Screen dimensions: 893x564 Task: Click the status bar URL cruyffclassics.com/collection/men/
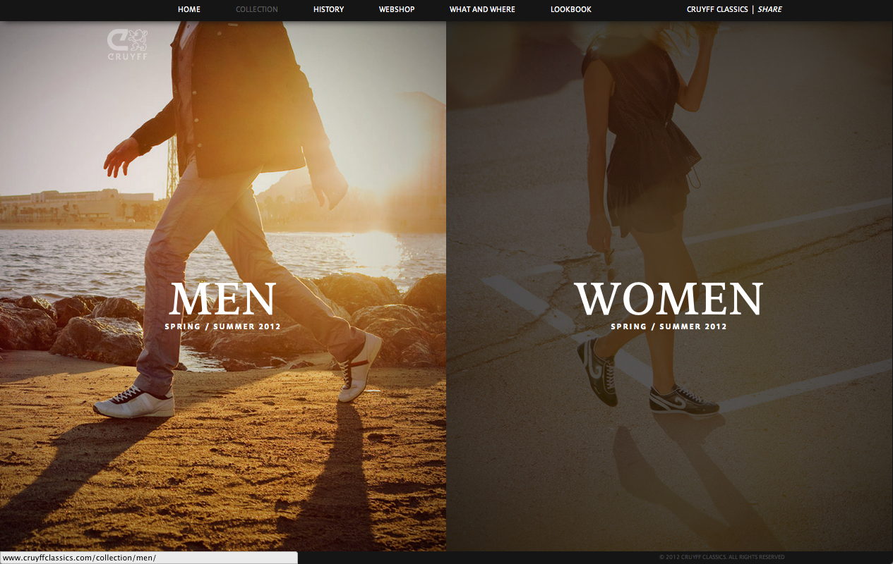pos(79,558)
